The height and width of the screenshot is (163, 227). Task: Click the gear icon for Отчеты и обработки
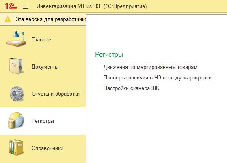pos(17,94)
